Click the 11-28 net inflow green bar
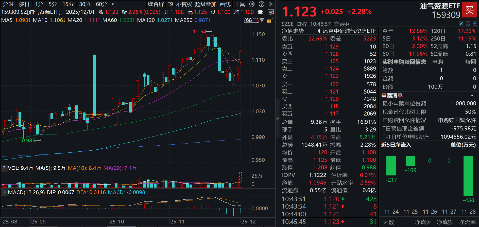Viewport: 479px width, 227px height. (x=468, y=176)
